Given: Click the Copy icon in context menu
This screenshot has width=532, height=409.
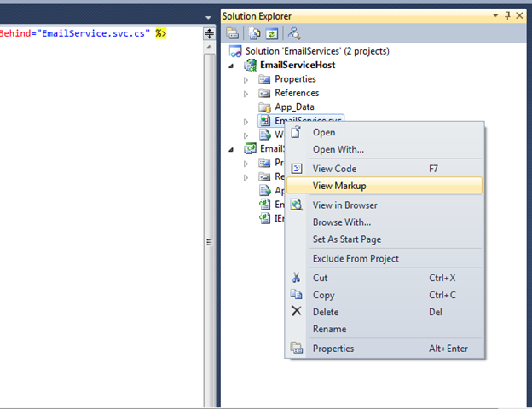Looking at the screenshot, I should pyautogui.click(x=296, y=294).
